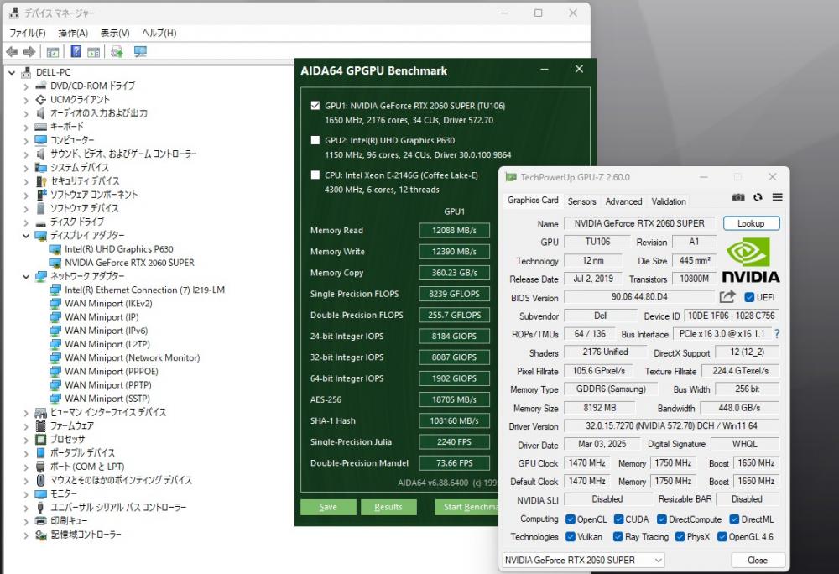Toggle the Ray Tracing checkbox
The width and height of the screenshot is (839, 574).
pos(618,536)
